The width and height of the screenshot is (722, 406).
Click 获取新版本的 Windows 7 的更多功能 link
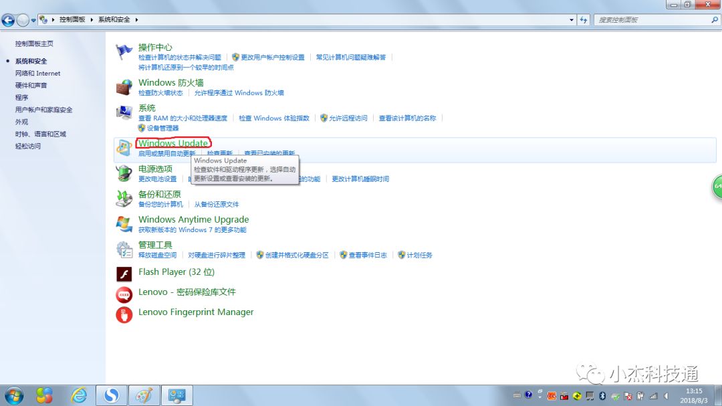coord(193,230)
